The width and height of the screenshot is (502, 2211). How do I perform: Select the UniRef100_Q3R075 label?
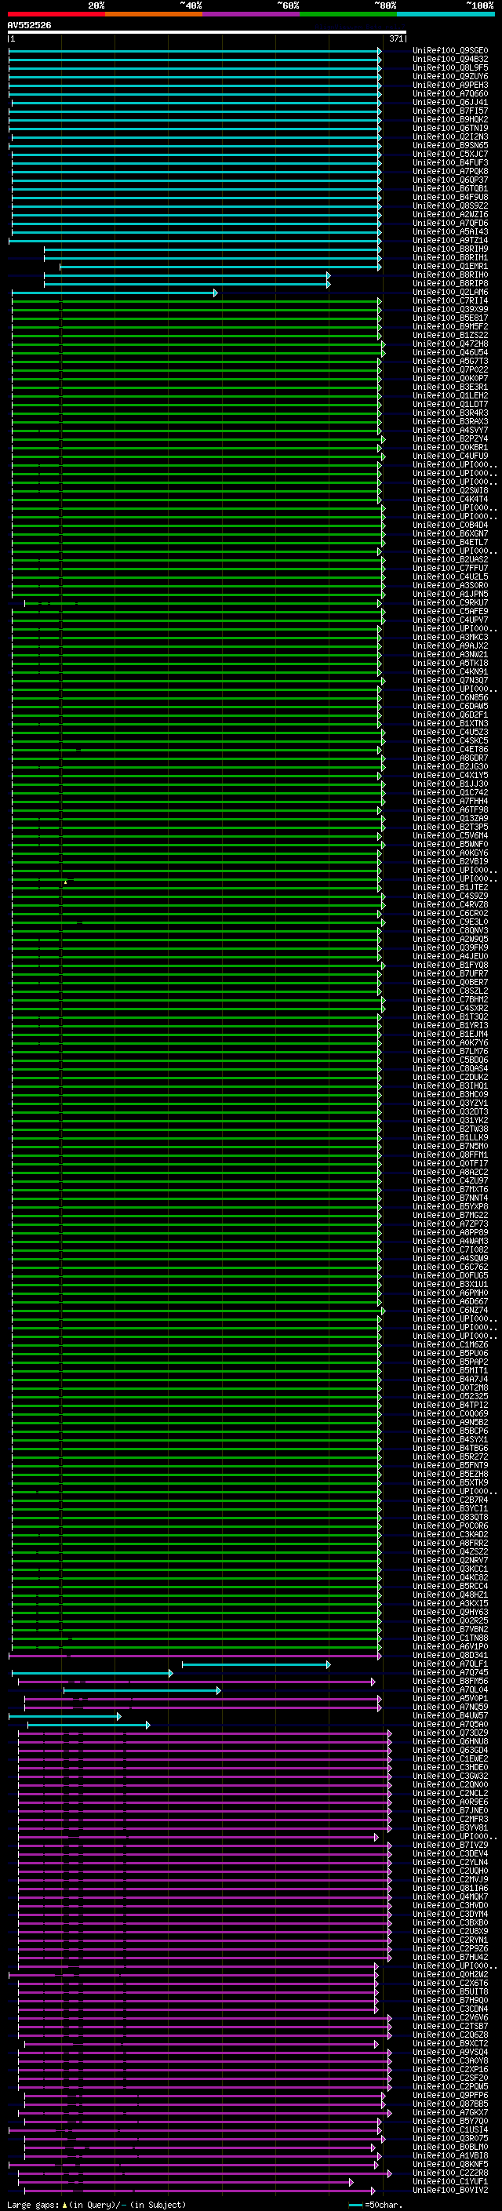450,2139
